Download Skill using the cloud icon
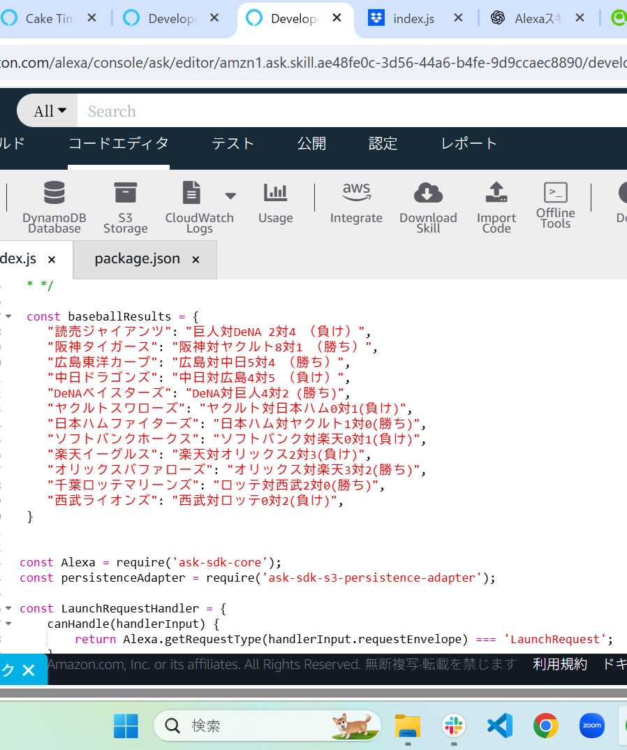 pyautogui.click(x=428, y=193)
